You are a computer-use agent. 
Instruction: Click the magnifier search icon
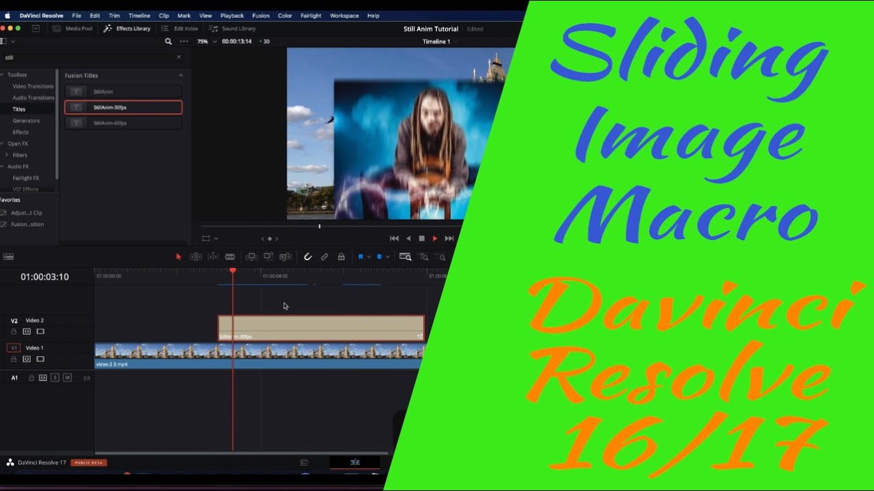[169, 42]
